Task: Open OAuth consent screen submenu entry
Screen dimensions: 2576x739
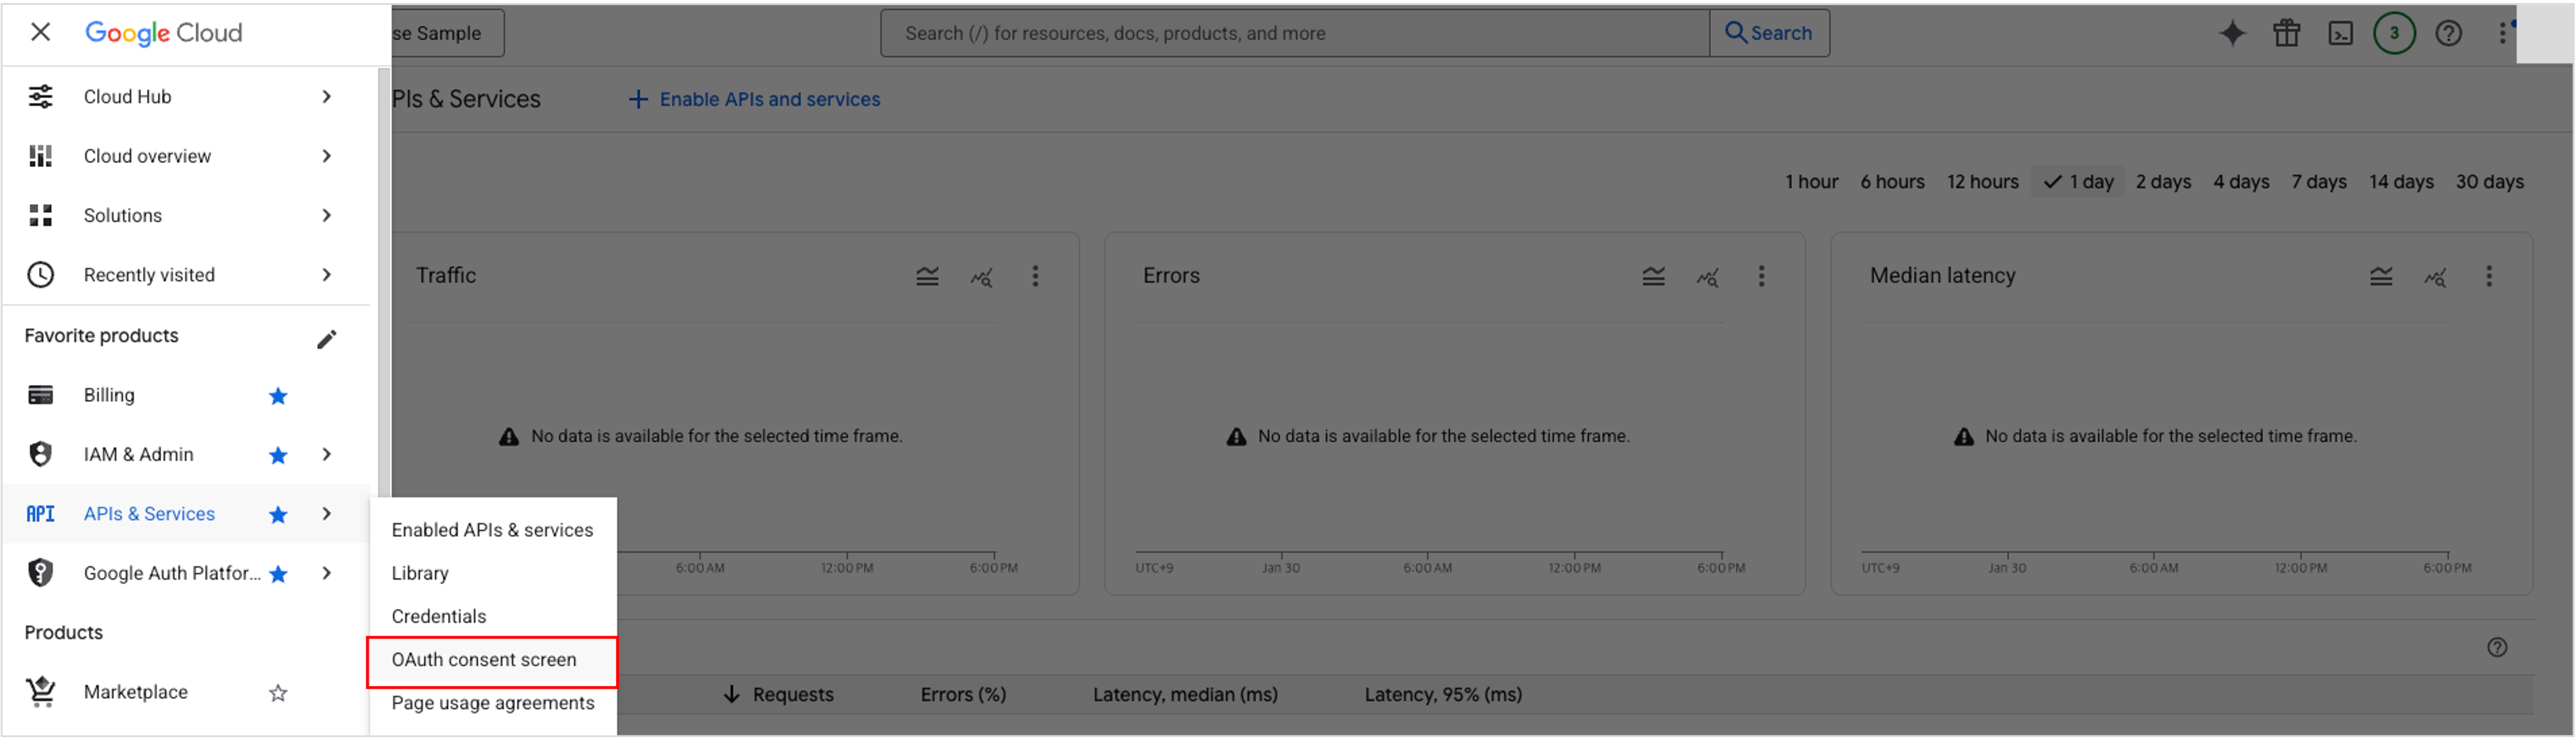Action: pyautogui.click(x=493, y=660)
